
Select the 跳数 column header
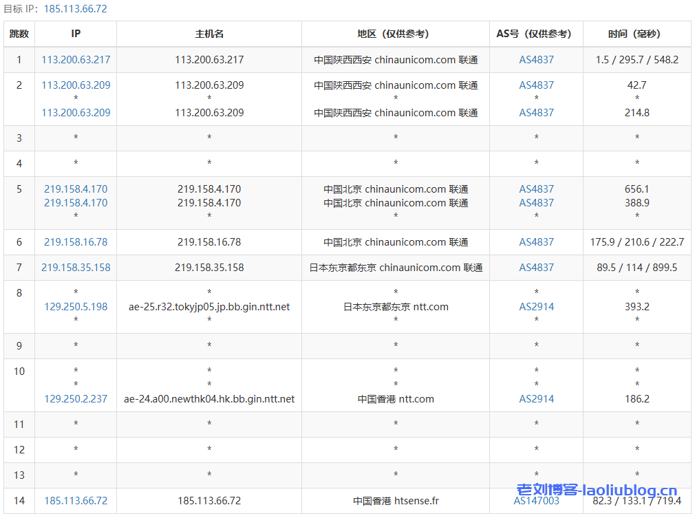[x=19, y=33]
